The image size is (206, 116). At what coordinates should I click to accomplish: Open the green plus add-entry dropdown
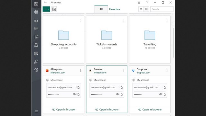click(x=46, y=9)
